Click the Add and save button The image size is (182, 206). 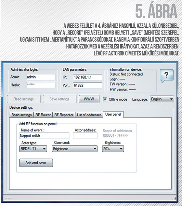coord(36,163)
